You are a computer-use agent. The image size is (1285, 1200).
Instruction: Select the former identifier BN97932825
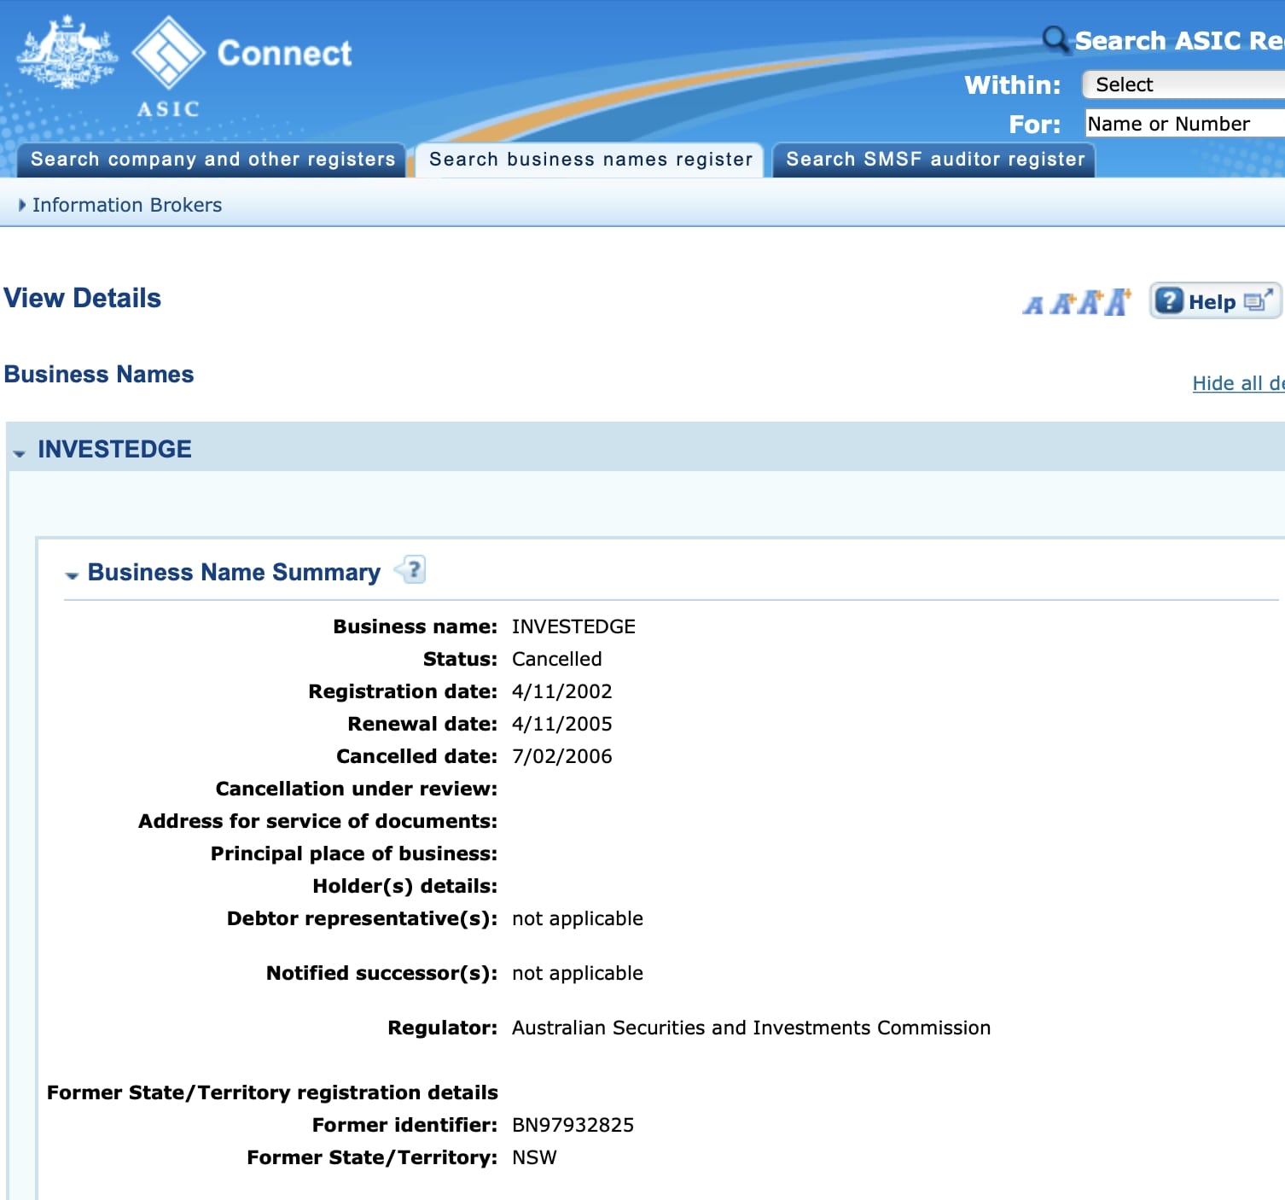click(573, 1125)
